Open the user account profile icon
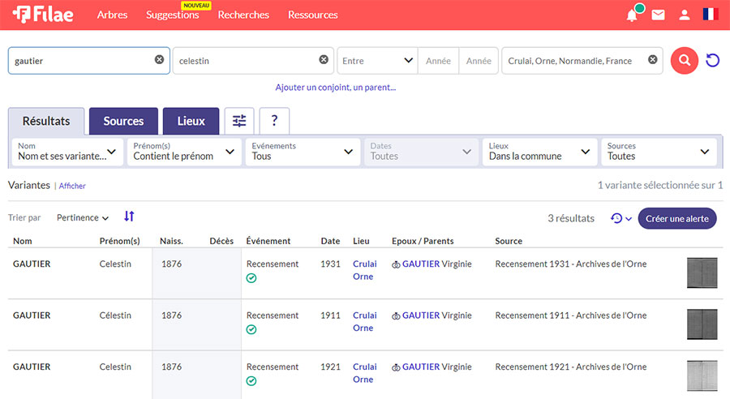The height and width of the screenshot is (399, 730). (685, 15)
